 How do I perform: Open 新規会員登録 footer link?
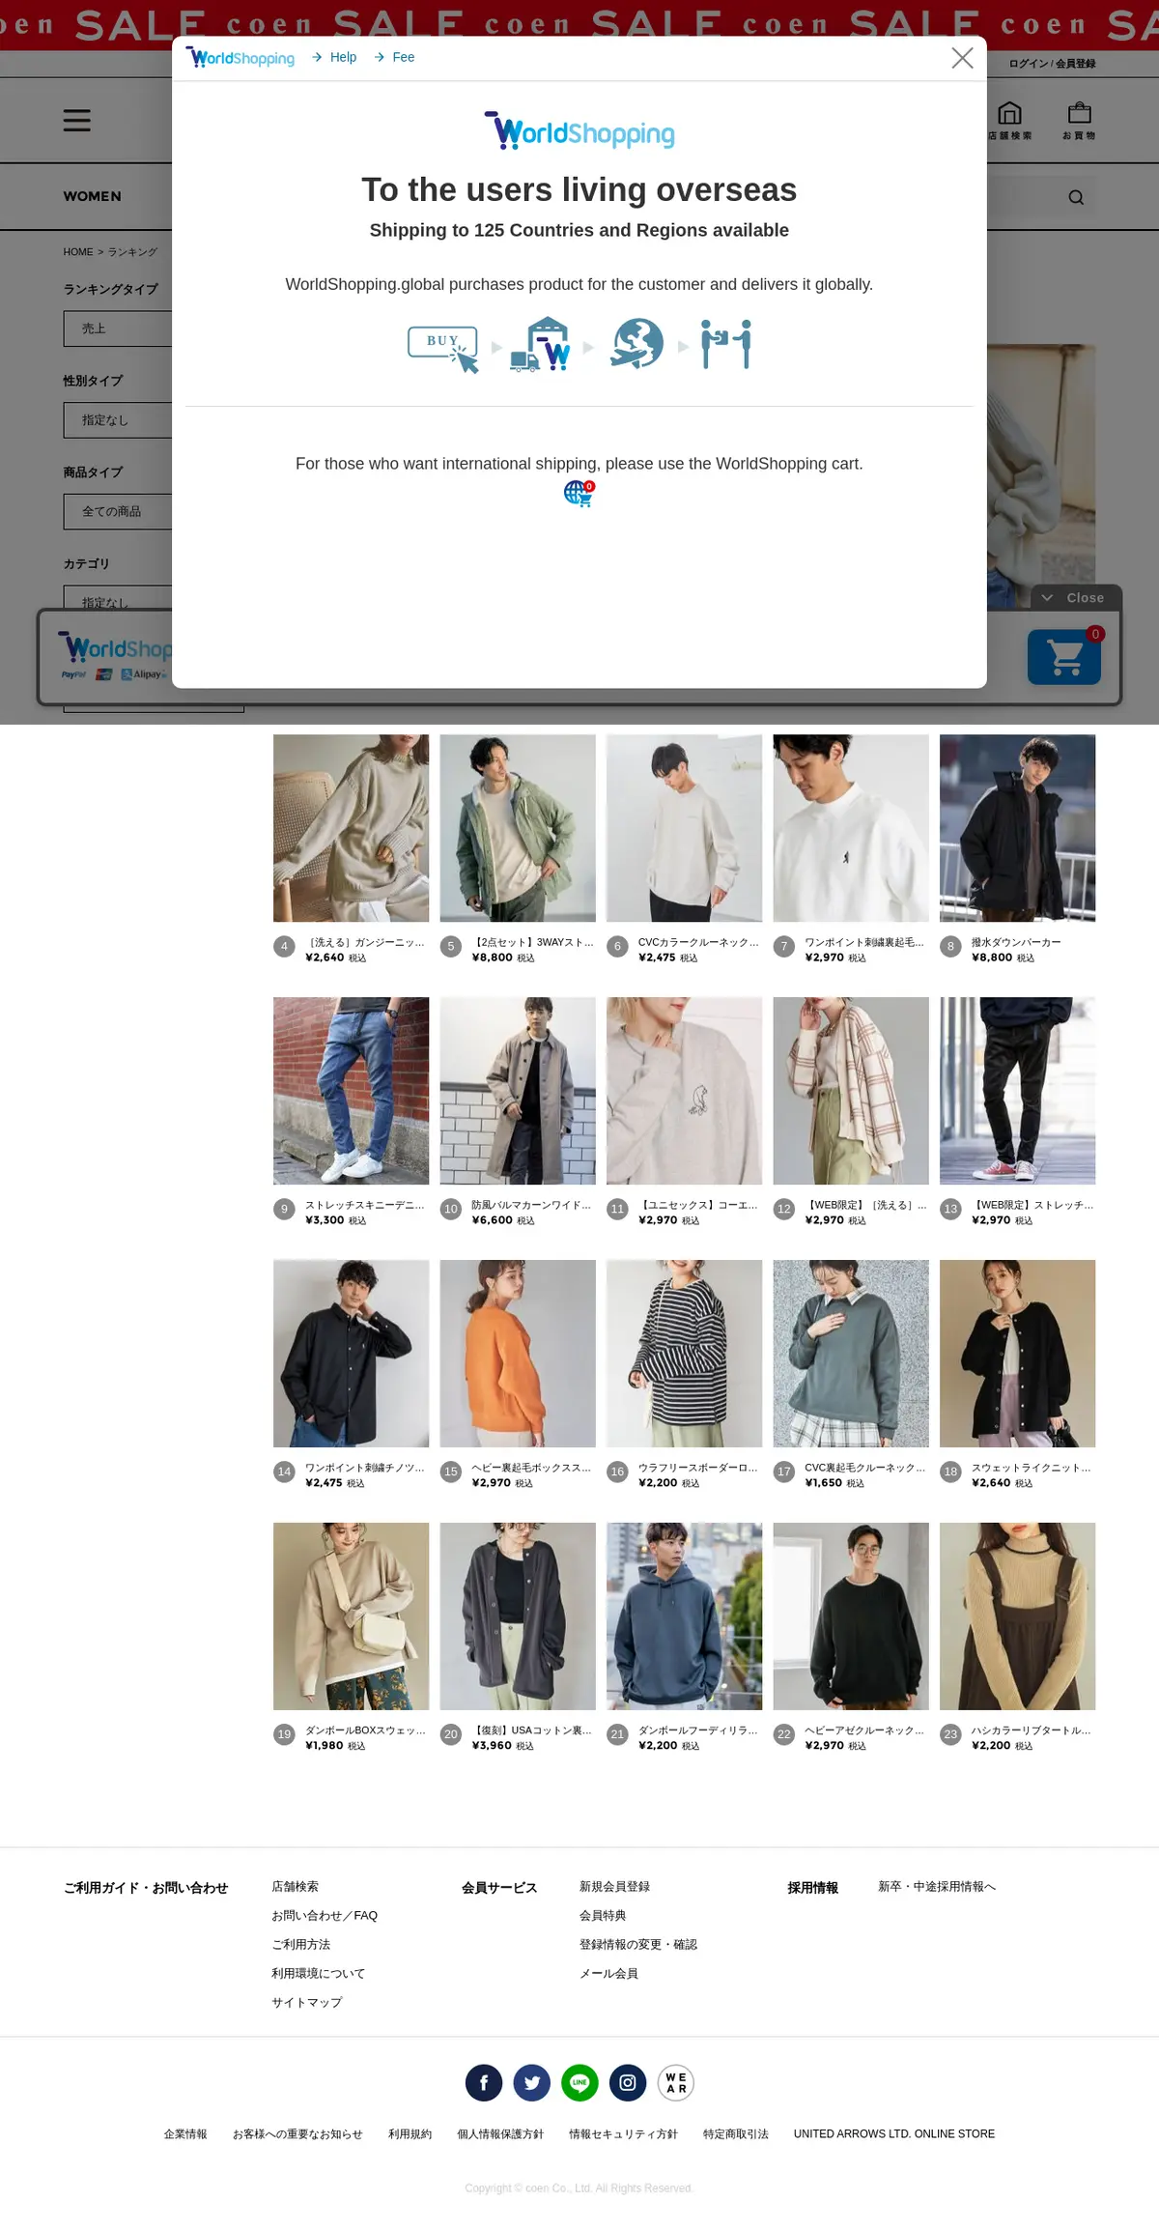click(x=614, y=1887)
